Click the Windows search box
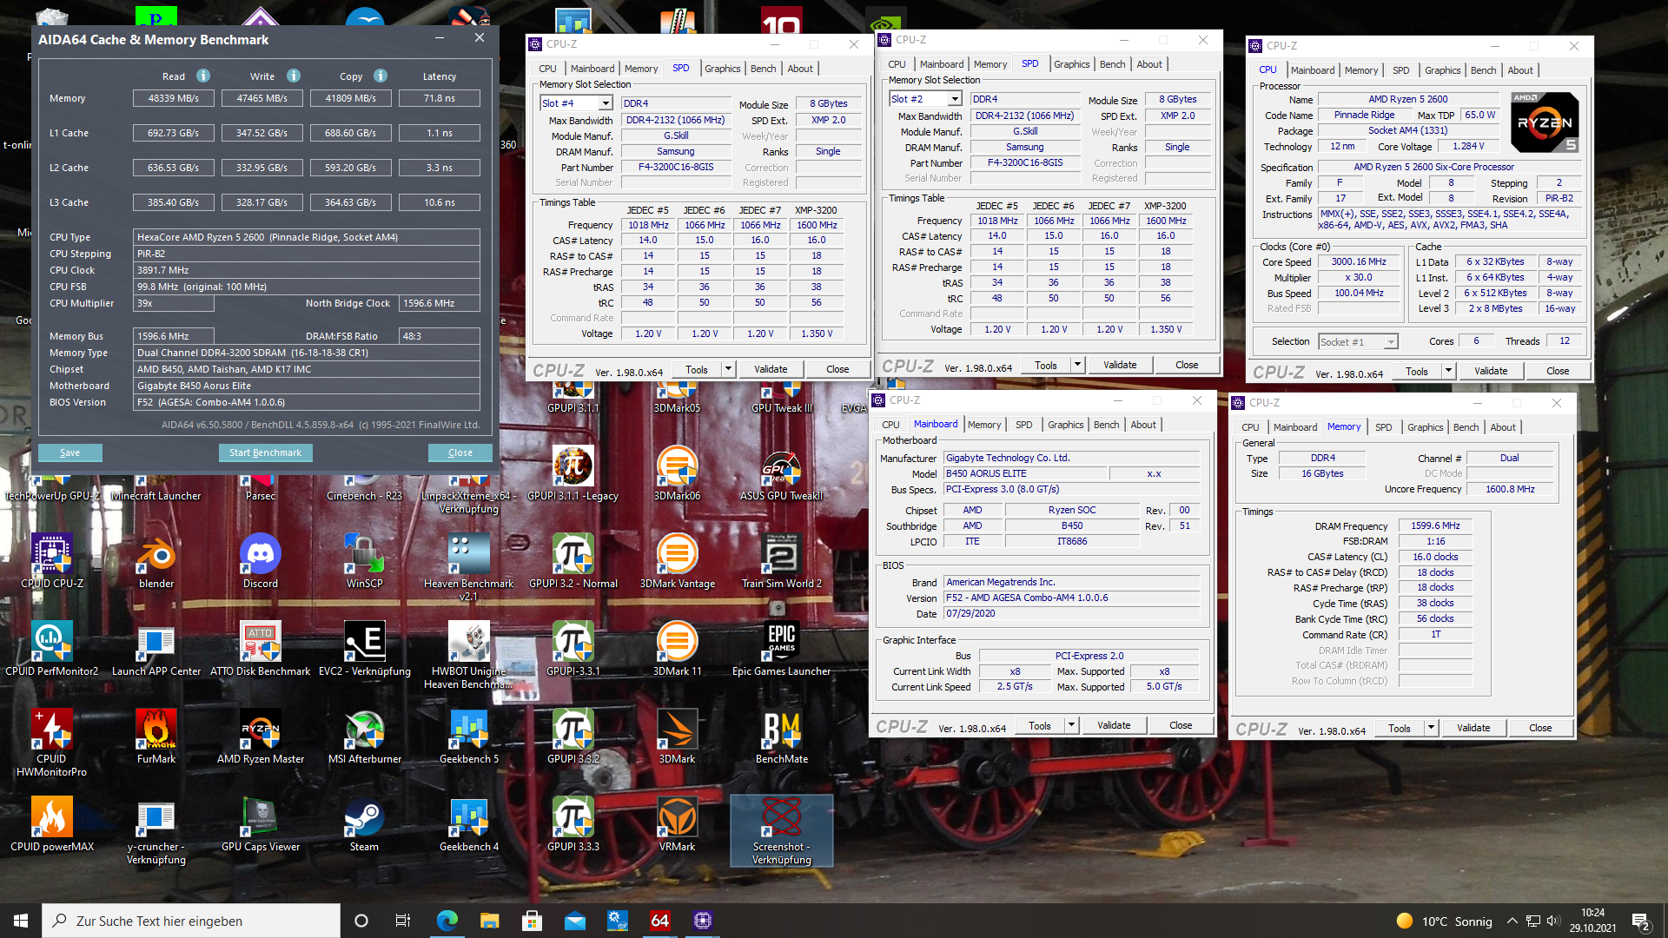1668x938 pixels. pyautogui.click(x=191, y=921)
